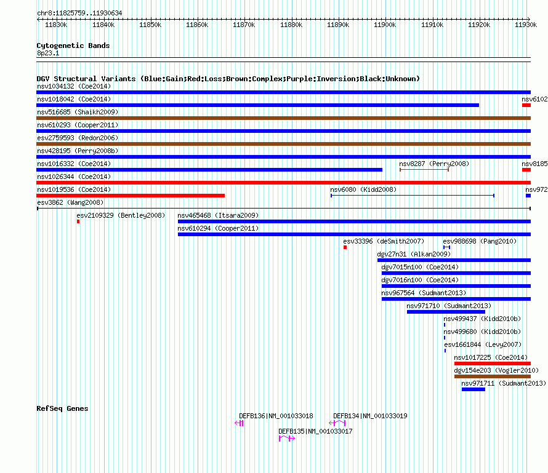
Task: Click the 11900k ruler mark
Action: pos(385,25)
